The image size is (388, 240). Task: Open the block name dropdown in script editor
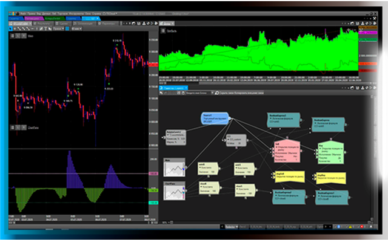(x=212, y=93)
